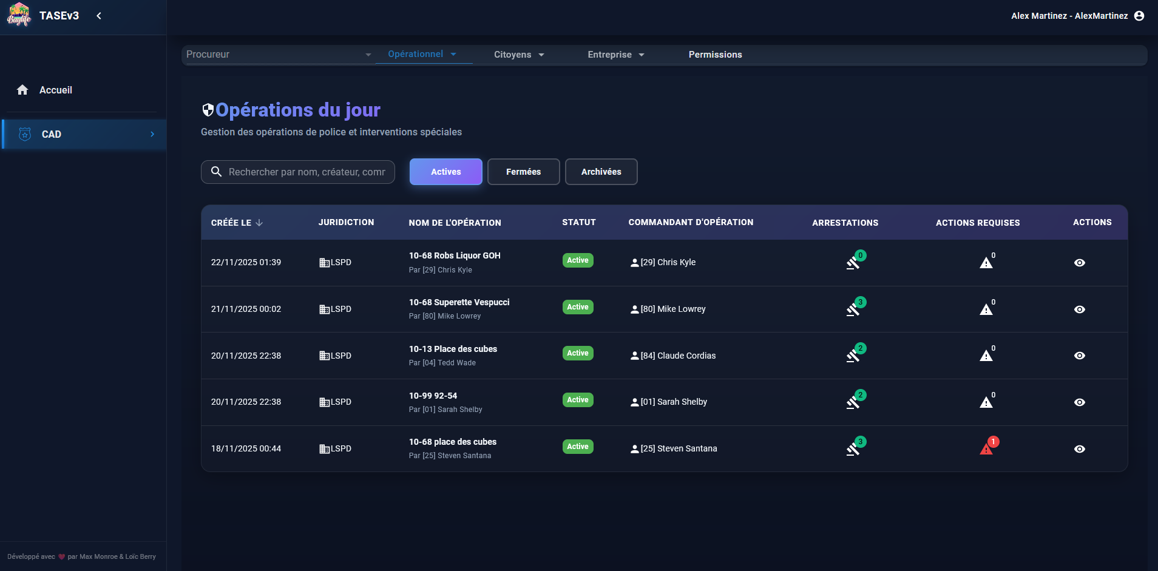Open the Procureur role dropdown
This screenshot has width=1158, height=571.
tap(278, 55)
